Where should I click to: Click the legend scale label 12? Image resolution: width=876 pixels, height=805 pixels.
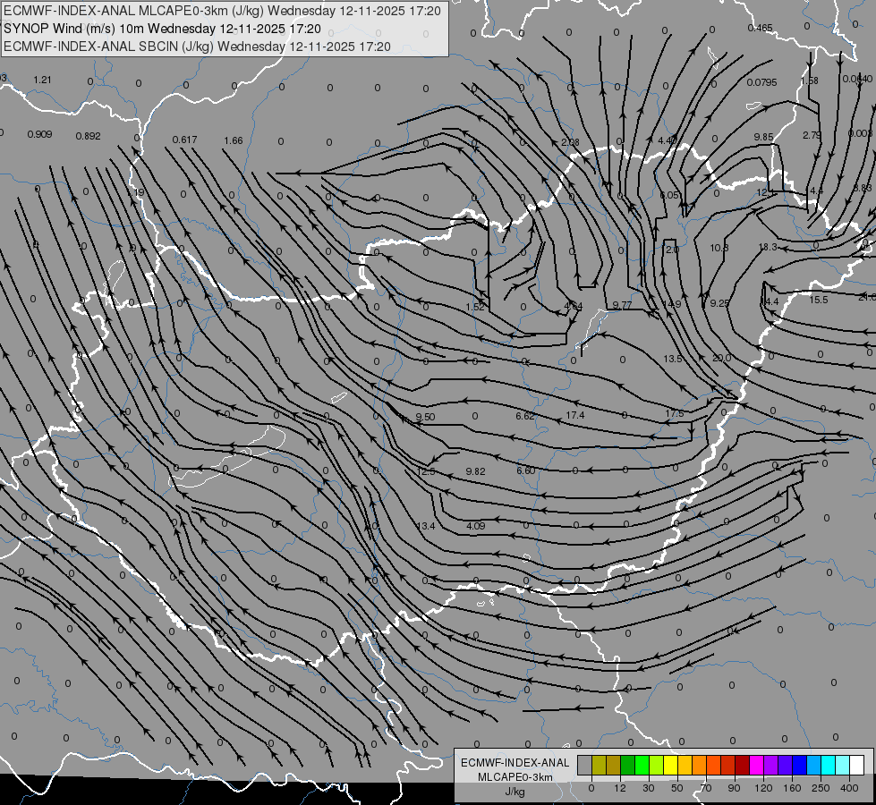pos(620,788)
